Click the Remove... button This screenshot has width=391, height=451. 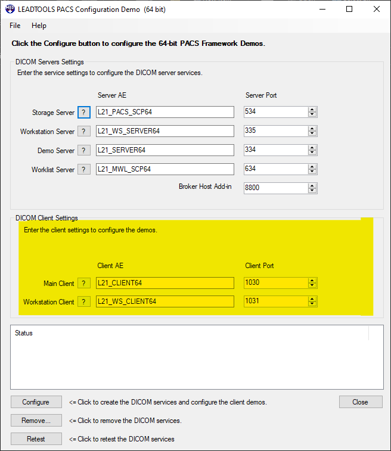coord(36,420)
